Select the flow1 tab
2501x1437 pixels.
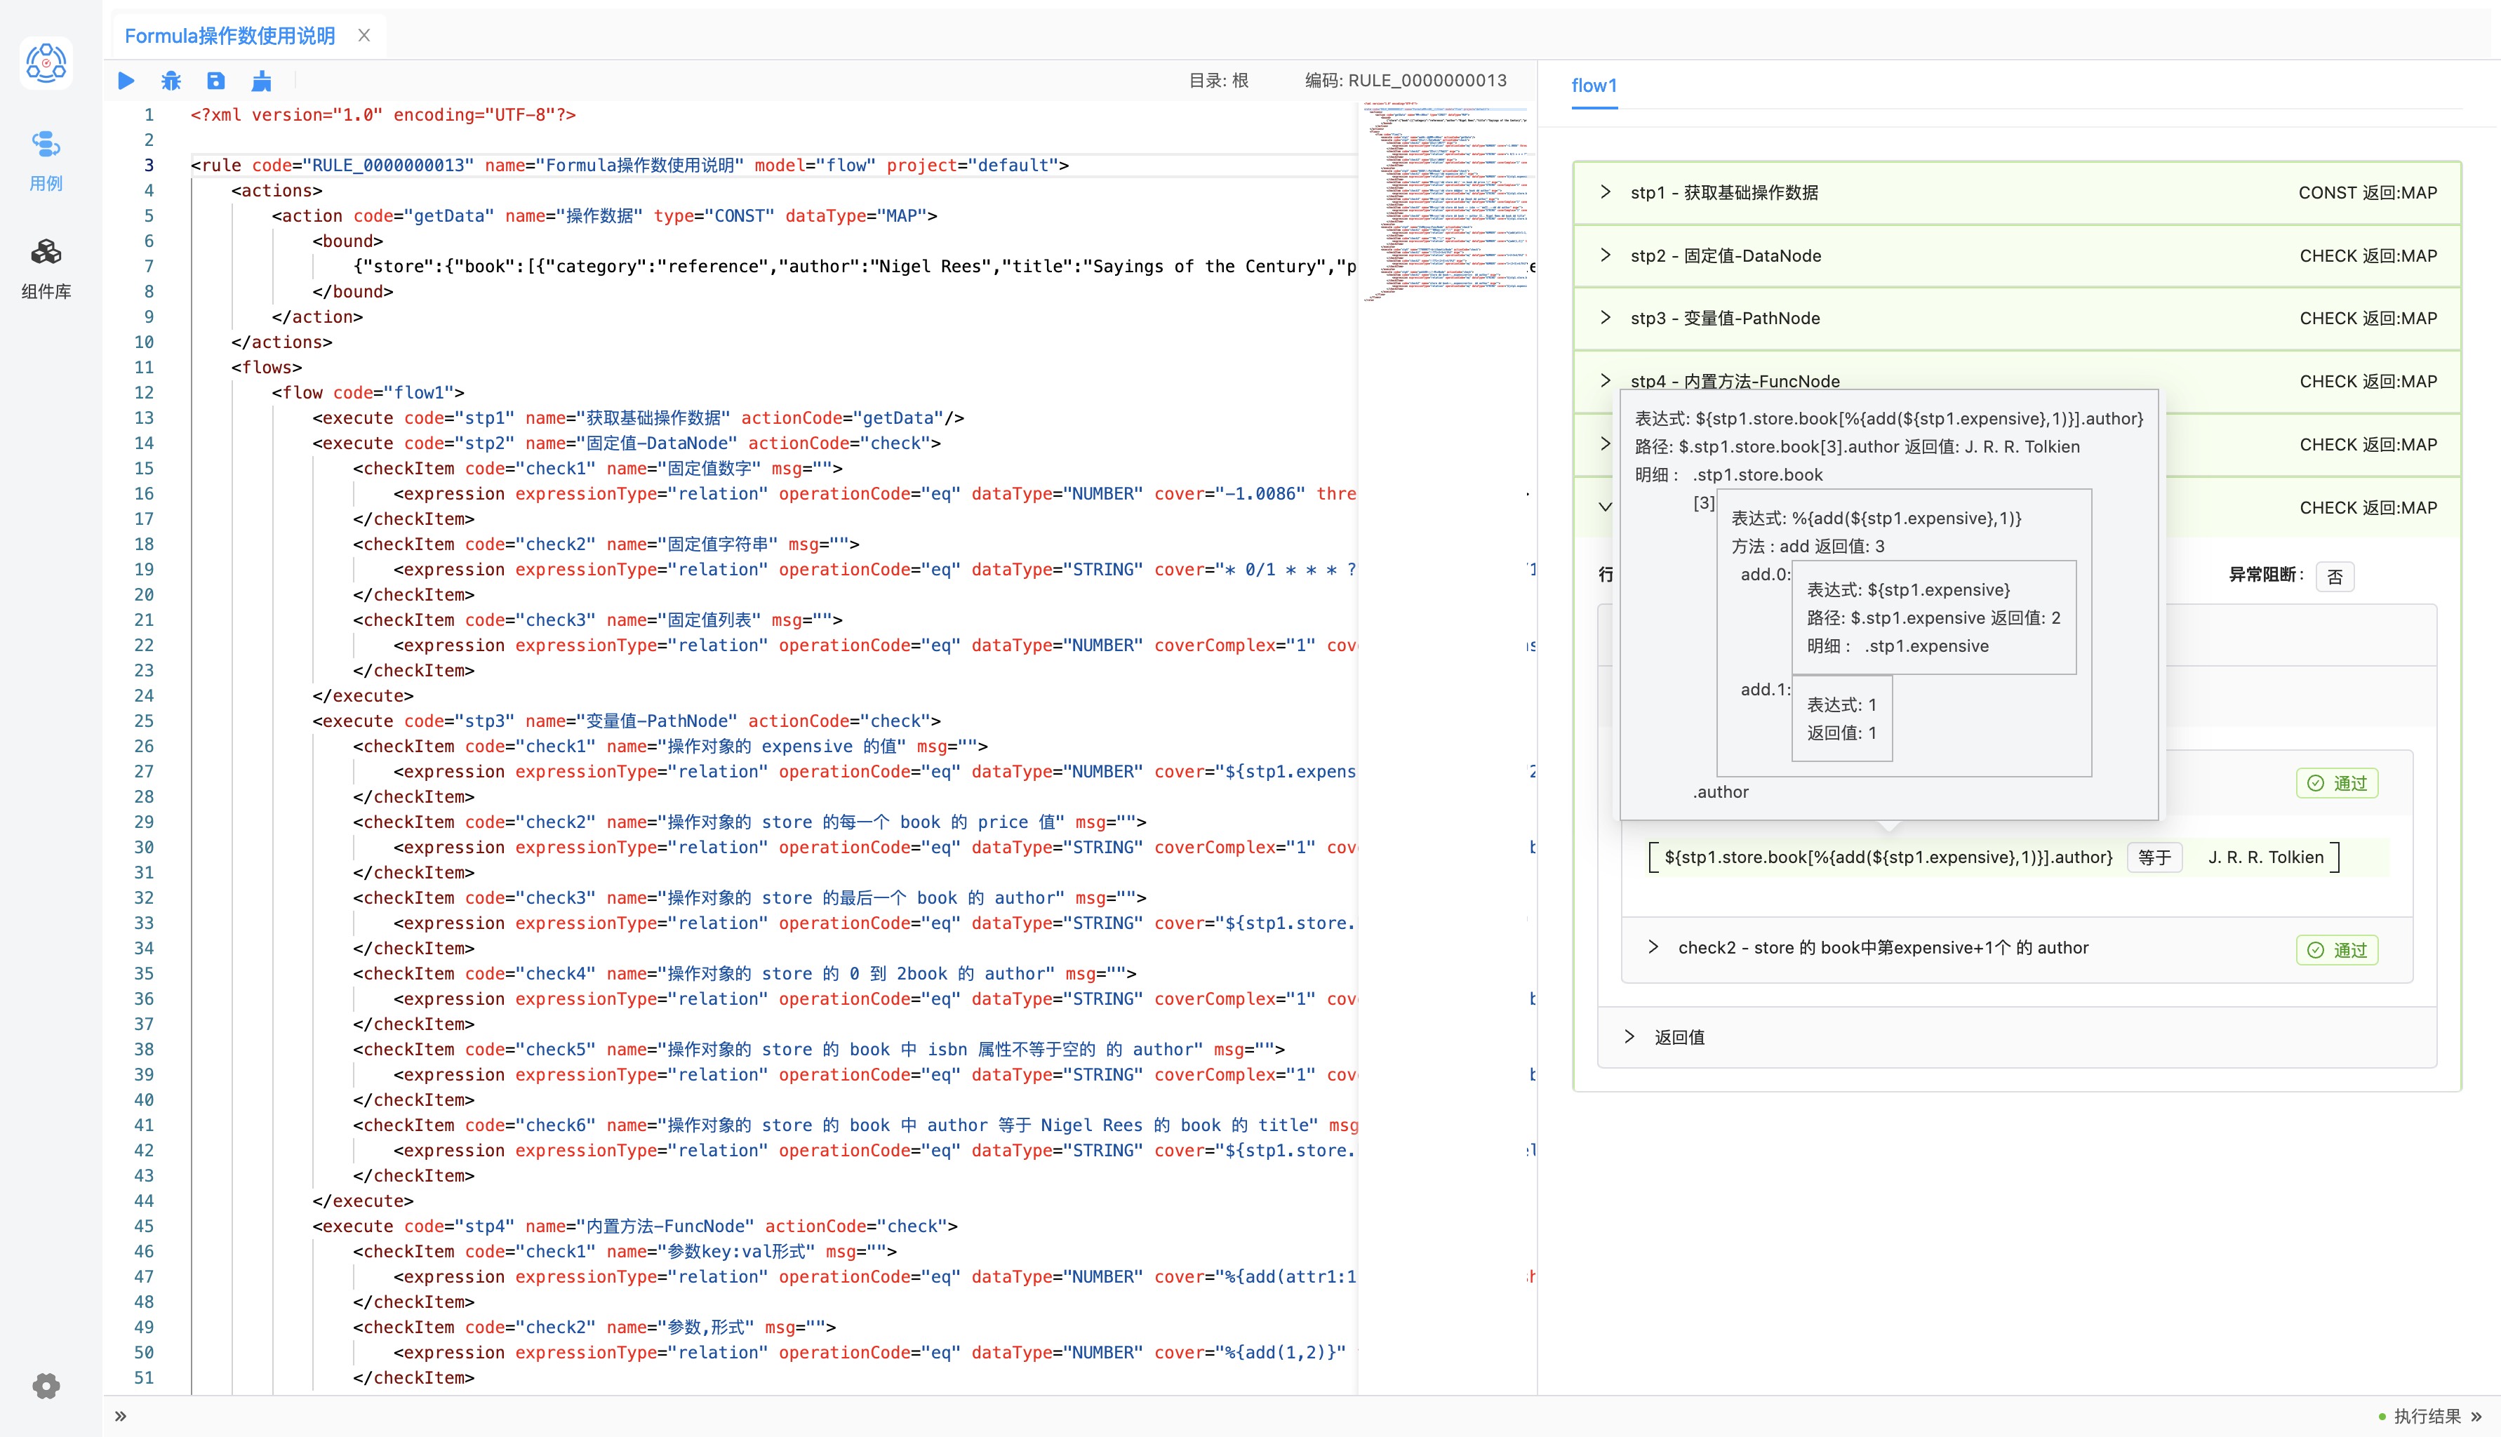point(1594,86)
